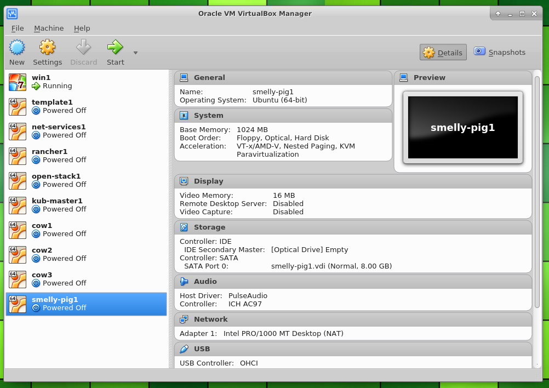
Task: Open Display settings via the header link
Action: click(x=208, y=181)
